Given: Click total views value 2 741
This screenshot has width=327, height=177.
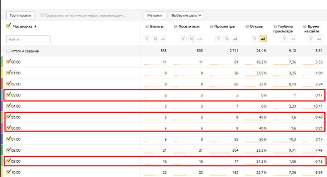Looking at the screenshot, I should [x=234, y=51].
